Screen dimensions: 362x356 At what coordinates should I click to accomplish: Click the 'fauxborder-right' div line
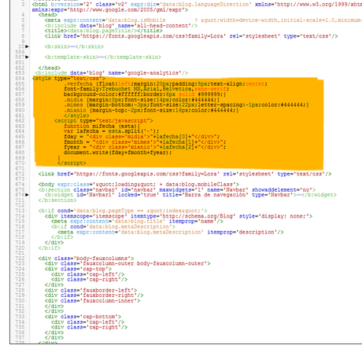pyautogui.click(x=94, y=295)
